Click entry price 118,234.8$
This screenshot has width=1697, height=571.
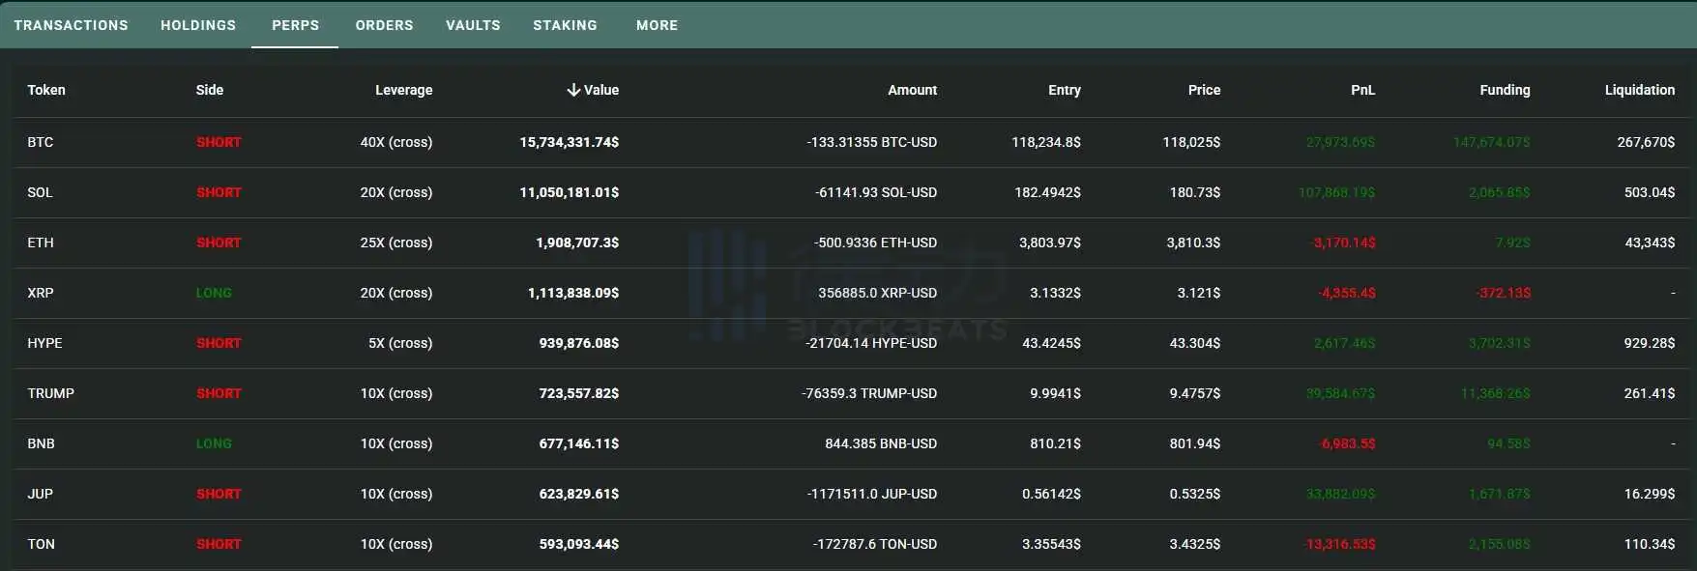tap(1046, 142)
